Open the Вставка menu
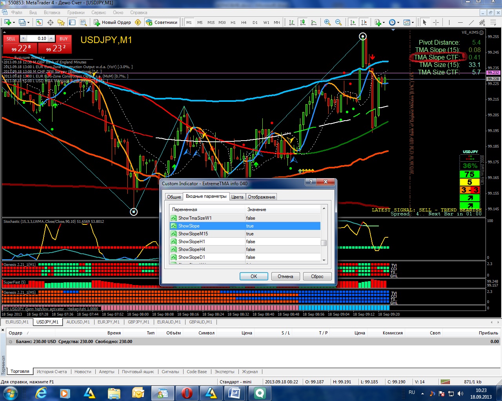The image size is (502, 401). point(52,13)
